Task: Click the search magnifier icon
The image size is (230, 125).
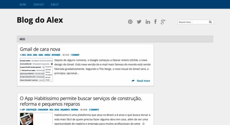Action: [x=210, y=22]
